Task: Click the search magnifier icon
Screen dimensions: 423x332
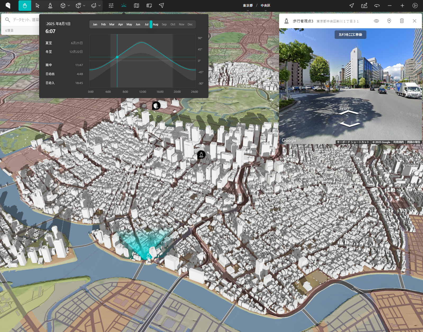Action: tap(8, 20)
